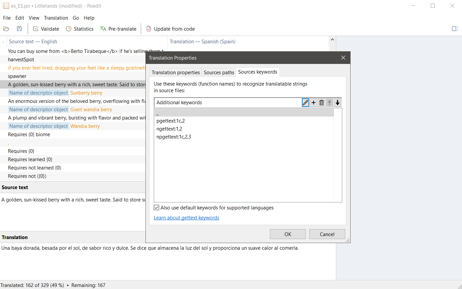
Task: Open Statistics from the toolbar
Action: tap(80, 29)
